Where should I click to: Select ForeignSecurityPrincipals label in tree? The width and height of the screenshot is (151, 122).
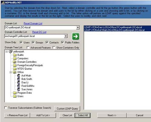point(30,65)
